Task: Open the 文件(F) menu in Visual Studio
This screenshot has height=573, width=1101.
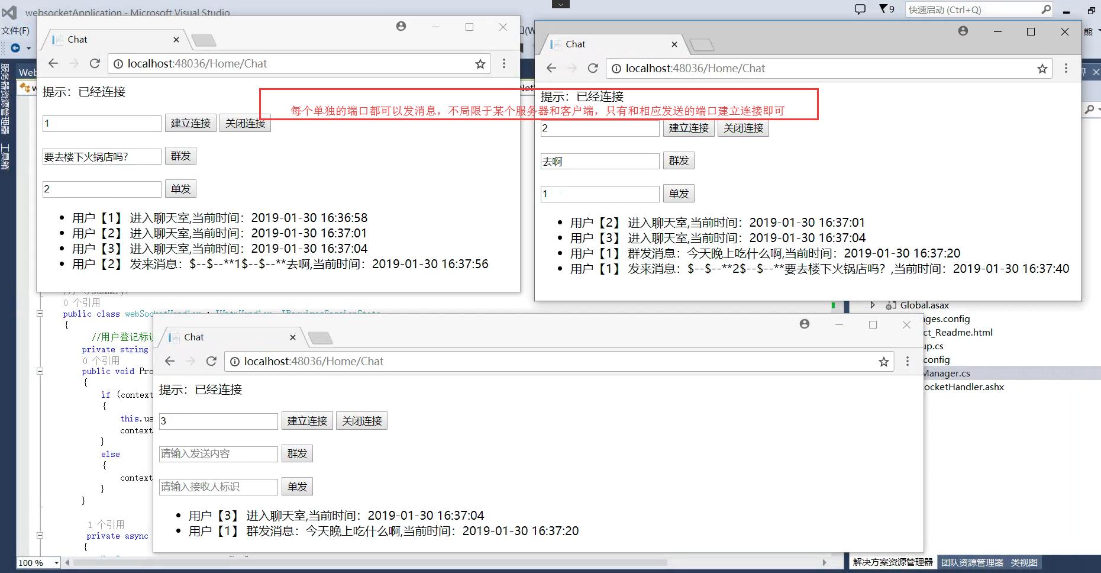Action: point(15,31)
